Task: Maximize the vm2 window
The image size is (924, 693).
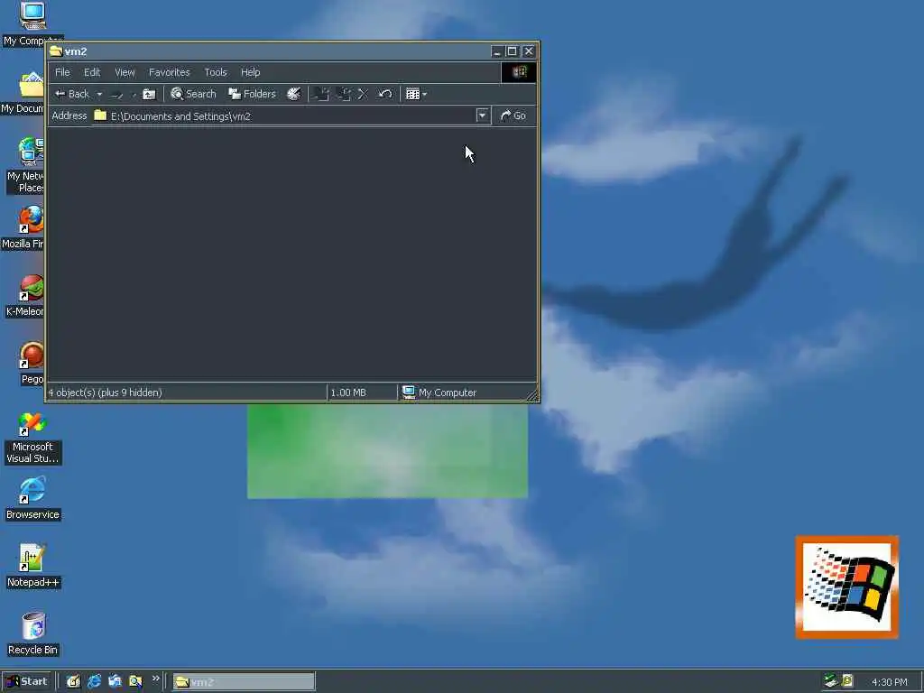Action: (513, 51)
